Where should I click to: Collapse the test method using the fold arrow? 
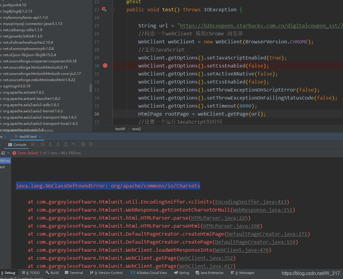(x=112, y=10)
